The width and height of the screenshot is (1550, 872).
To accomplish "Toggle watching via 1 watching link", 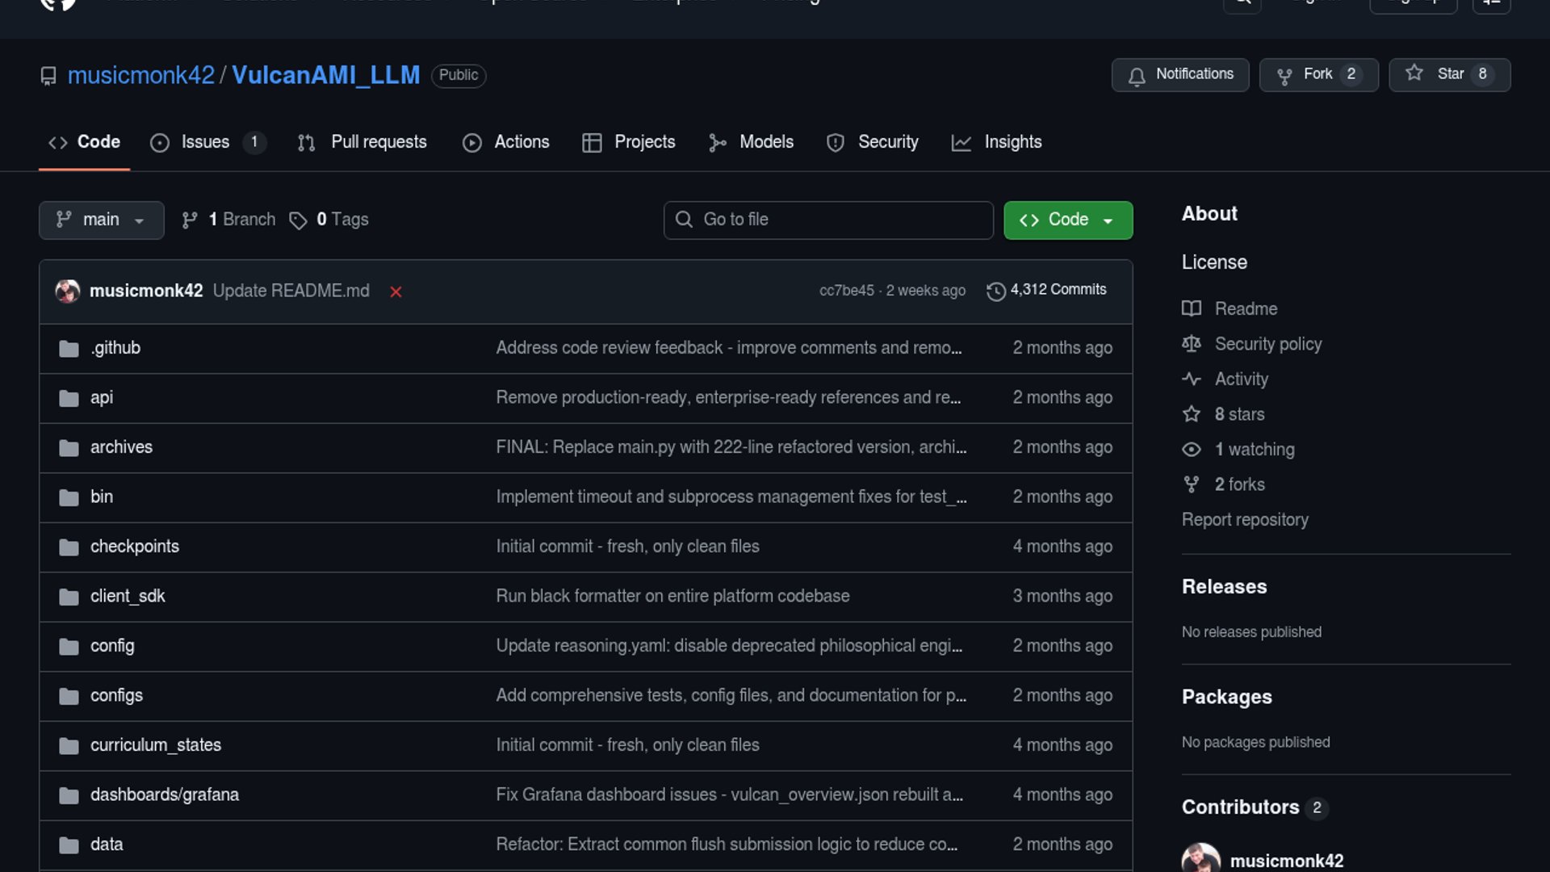I will point(1254,449).
